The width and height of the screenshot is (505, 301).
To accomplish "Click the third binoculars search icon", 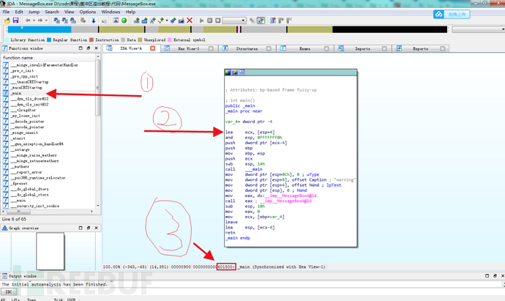I will click(73, 21).
